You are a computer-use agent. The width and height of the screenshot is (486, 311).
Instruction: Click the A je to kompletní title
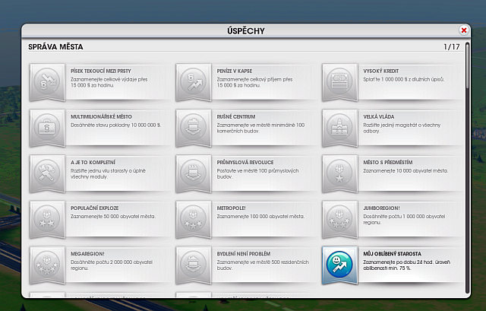click(x=93, y=162)
